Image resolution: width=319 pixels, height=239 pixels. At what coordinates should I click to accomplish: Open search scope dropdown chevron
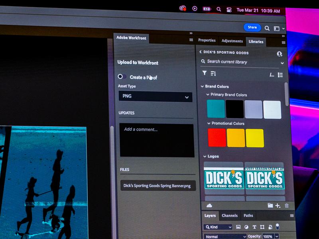tap(282, 63)
